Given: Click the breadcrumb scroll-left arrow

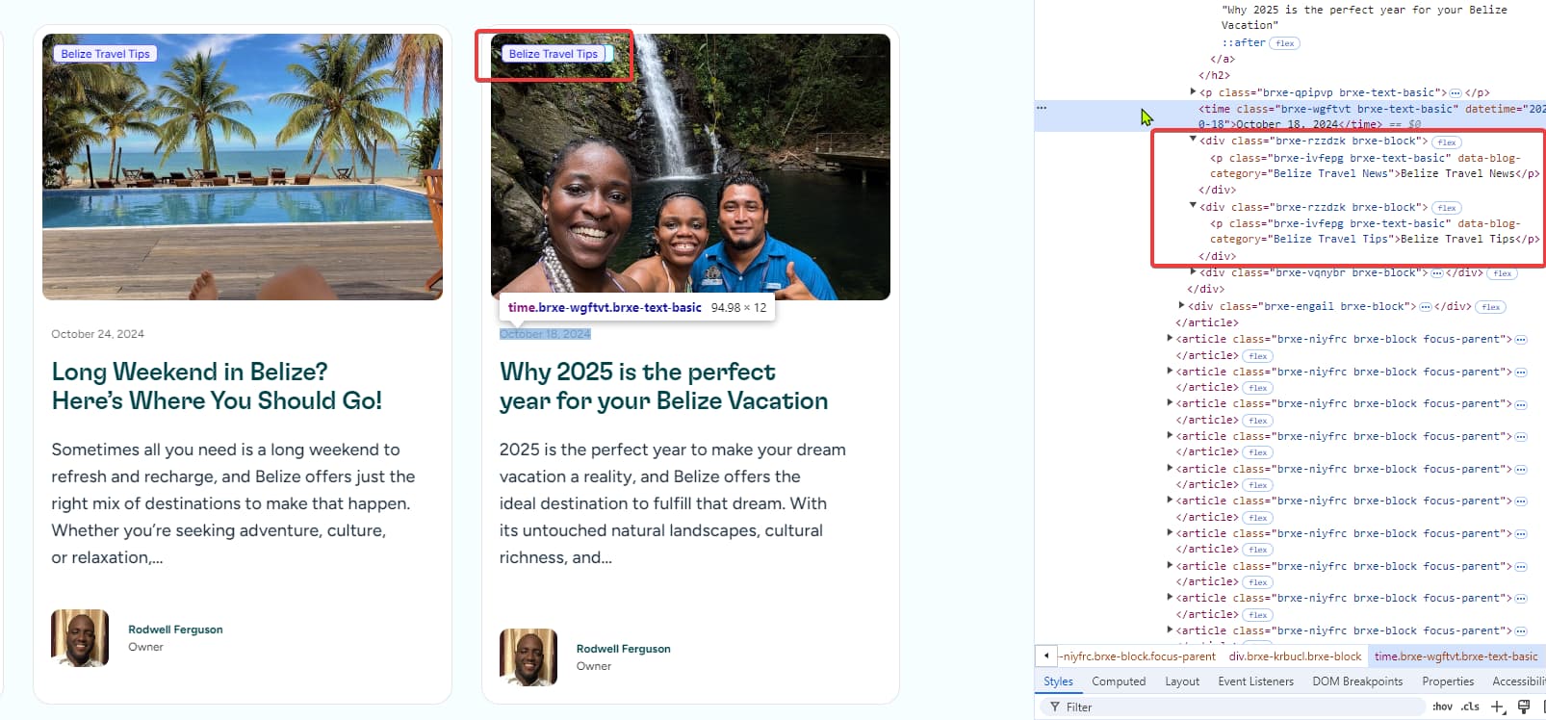Looking at the screenshot, I should [x=1046, y=656].
